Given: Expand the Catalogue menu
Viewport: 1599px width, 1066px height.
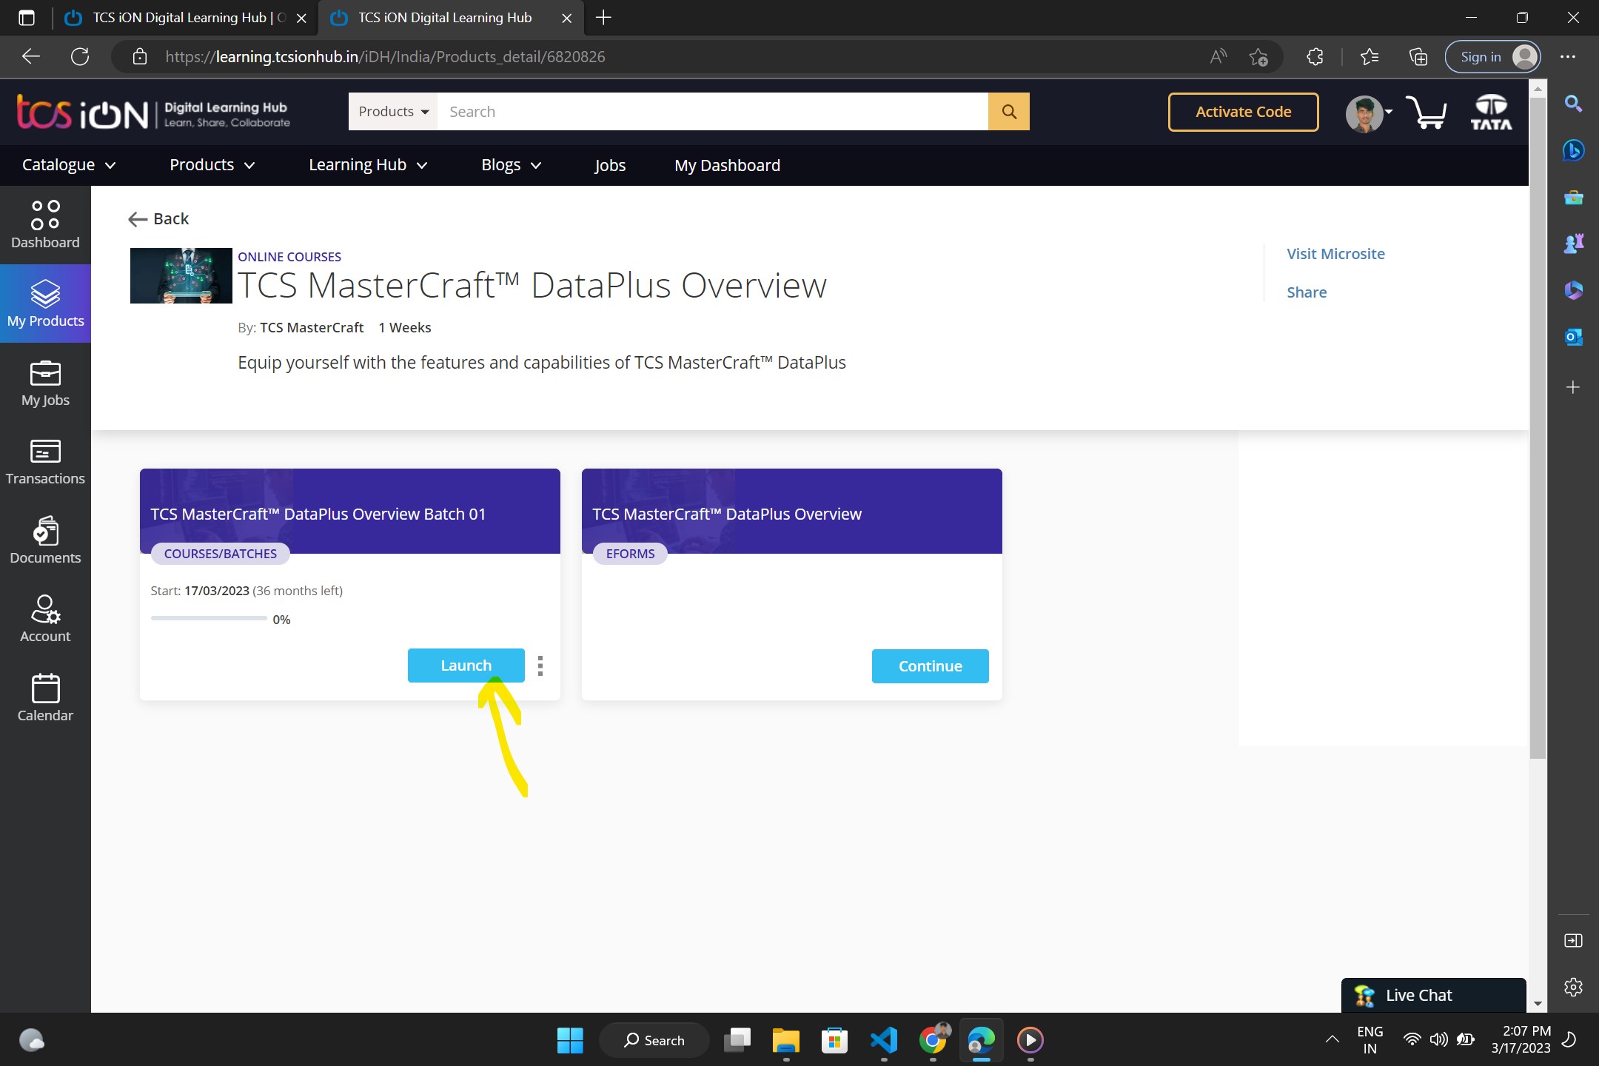Looking at the screenshot, I should 69,165.
